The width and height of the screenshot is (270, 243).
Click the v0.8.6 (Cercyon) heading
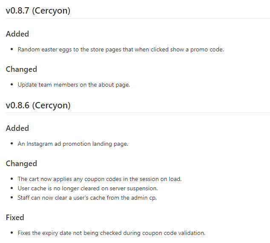pyautogui.click(x=38, y=105)
